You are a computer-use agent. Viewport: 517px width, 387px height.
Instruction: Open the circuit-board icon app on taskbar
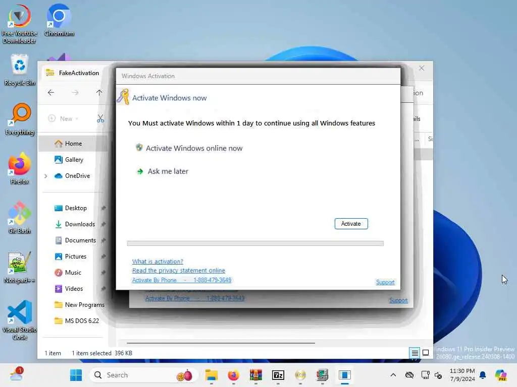tap(323, 375)
